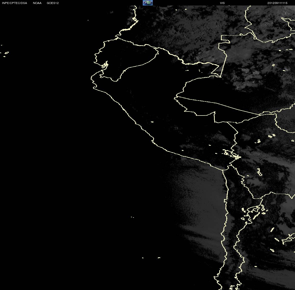Click the GOES12 satellite label
Viewport: 295px width, 290px height.
tap(53, 3)
